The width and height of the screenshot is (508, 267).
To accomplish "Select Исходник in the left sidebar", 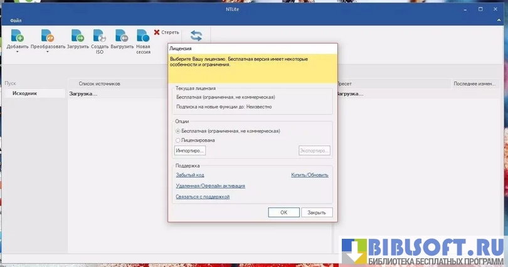I will 25,93.
